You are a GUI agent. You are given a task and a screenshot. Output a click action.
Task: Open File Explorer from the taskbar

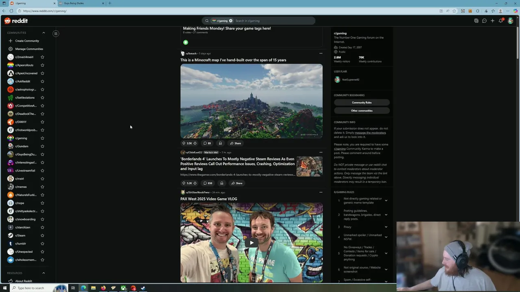(x=93, y=288)
